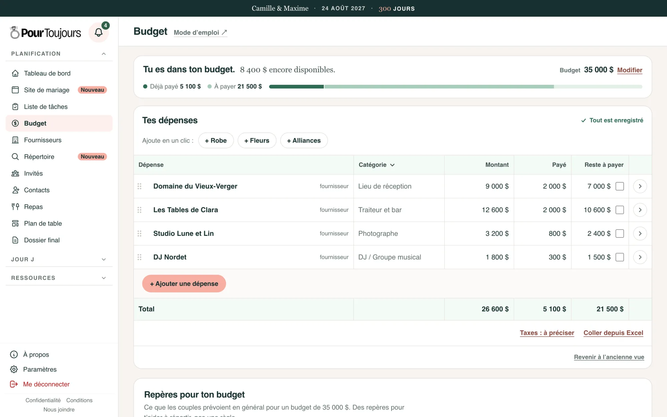Click Ajouter une dépense button

coord(184,284)
